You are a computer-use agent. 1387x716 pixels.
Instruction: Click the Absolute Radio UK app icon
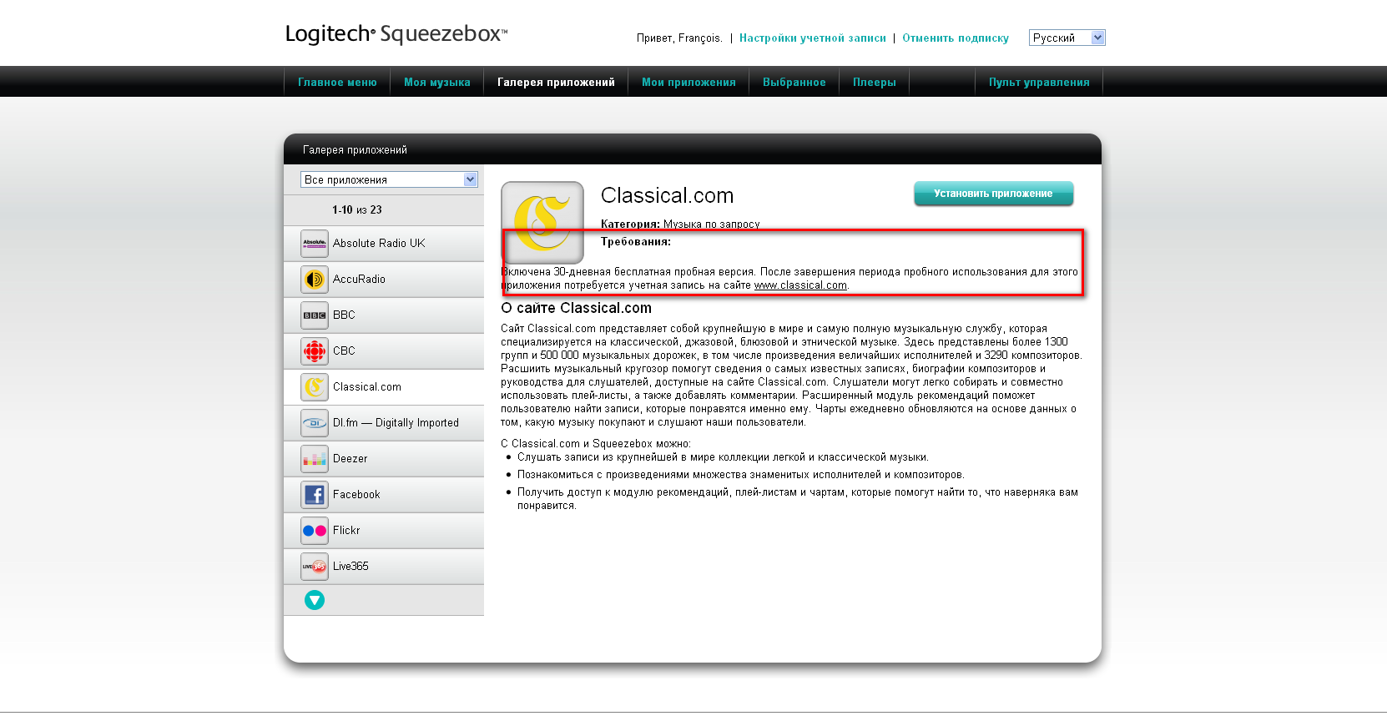point(315,244)
